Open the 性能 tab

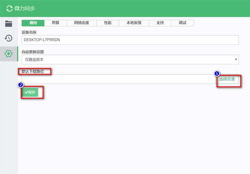coord(108,23)
